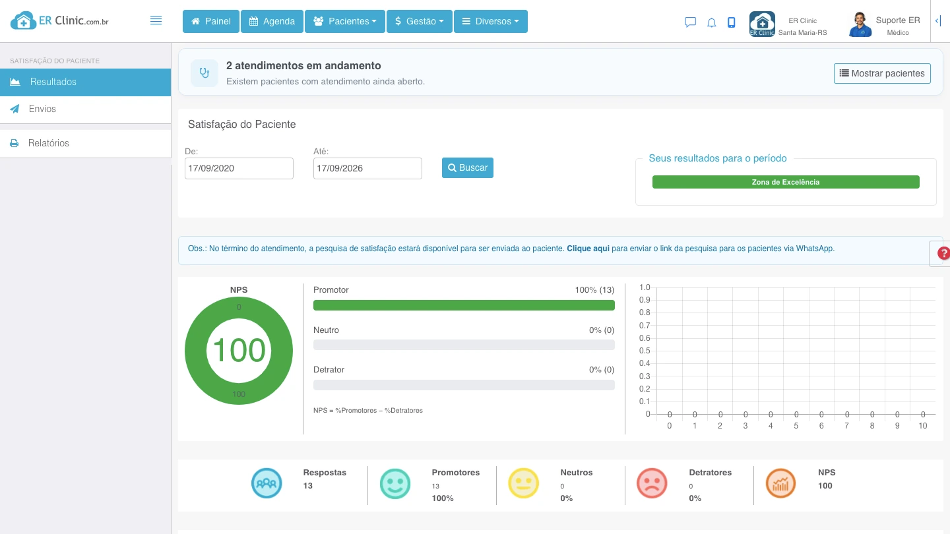Focus the 'Até' end date field
The height and width of the screenshot is (534, 950).
367,168
